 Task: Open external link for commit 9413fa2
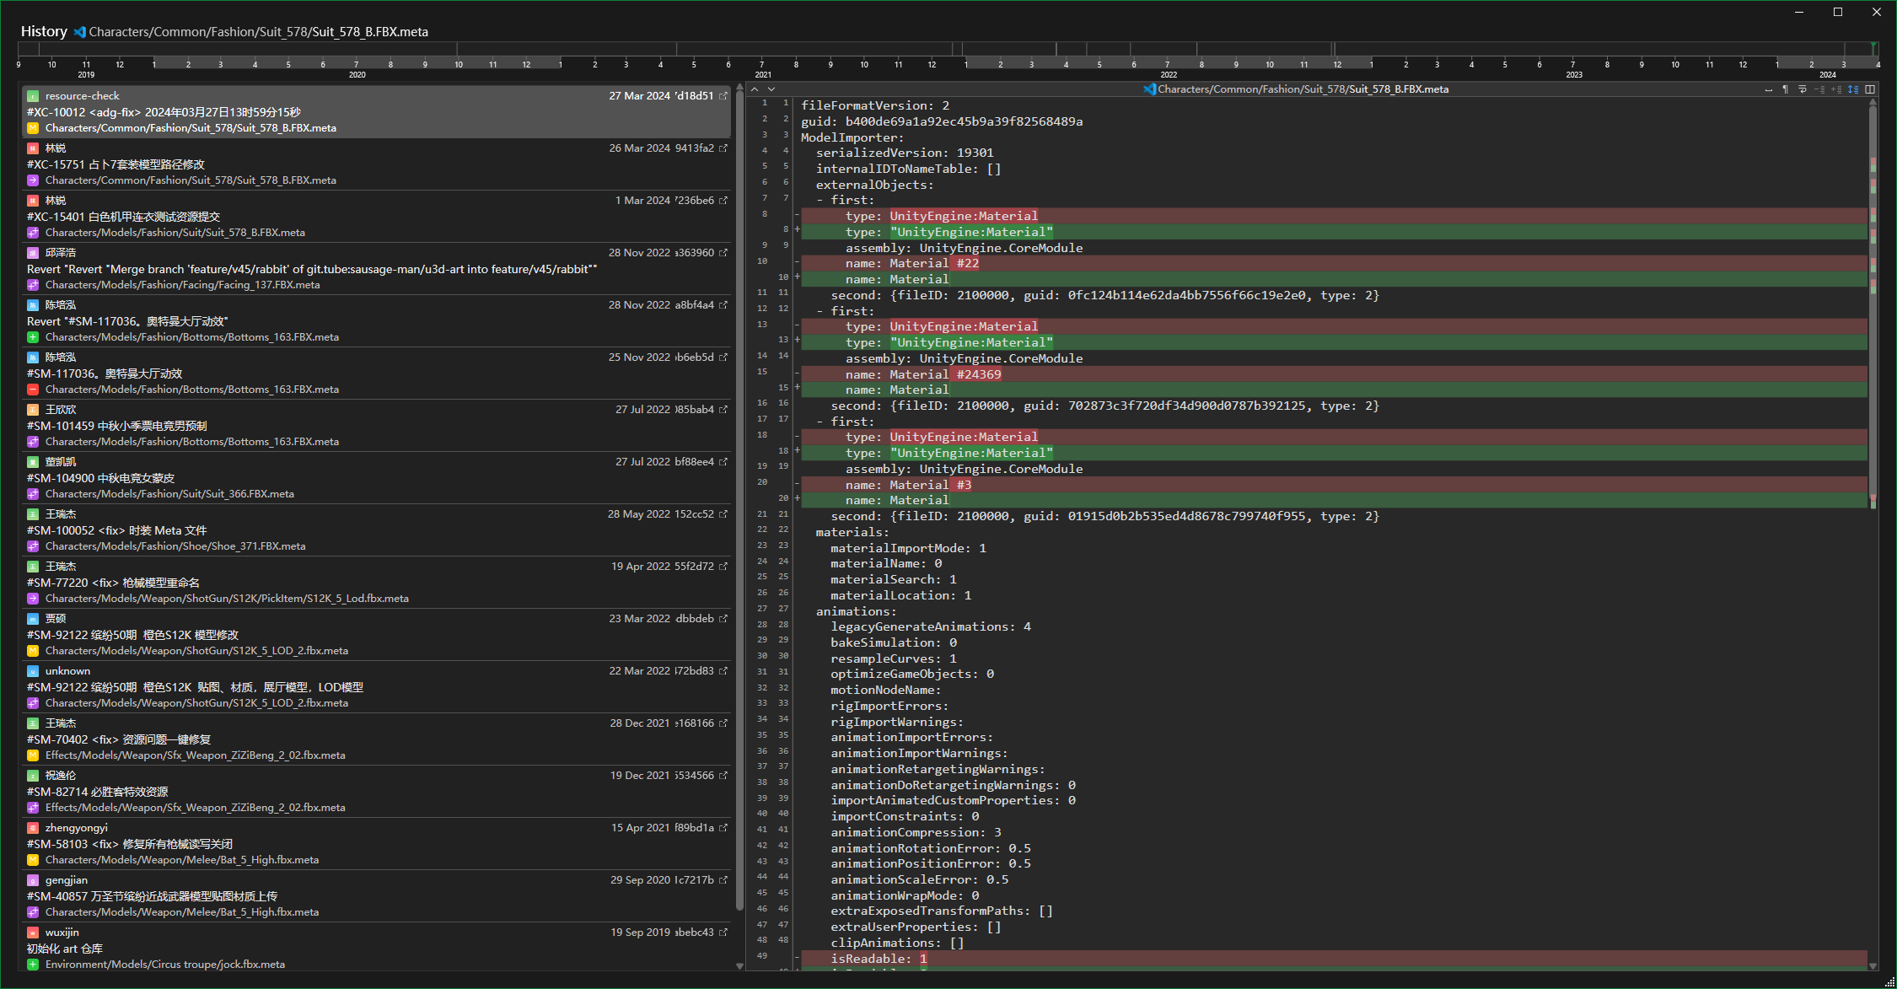pos(723,148)
